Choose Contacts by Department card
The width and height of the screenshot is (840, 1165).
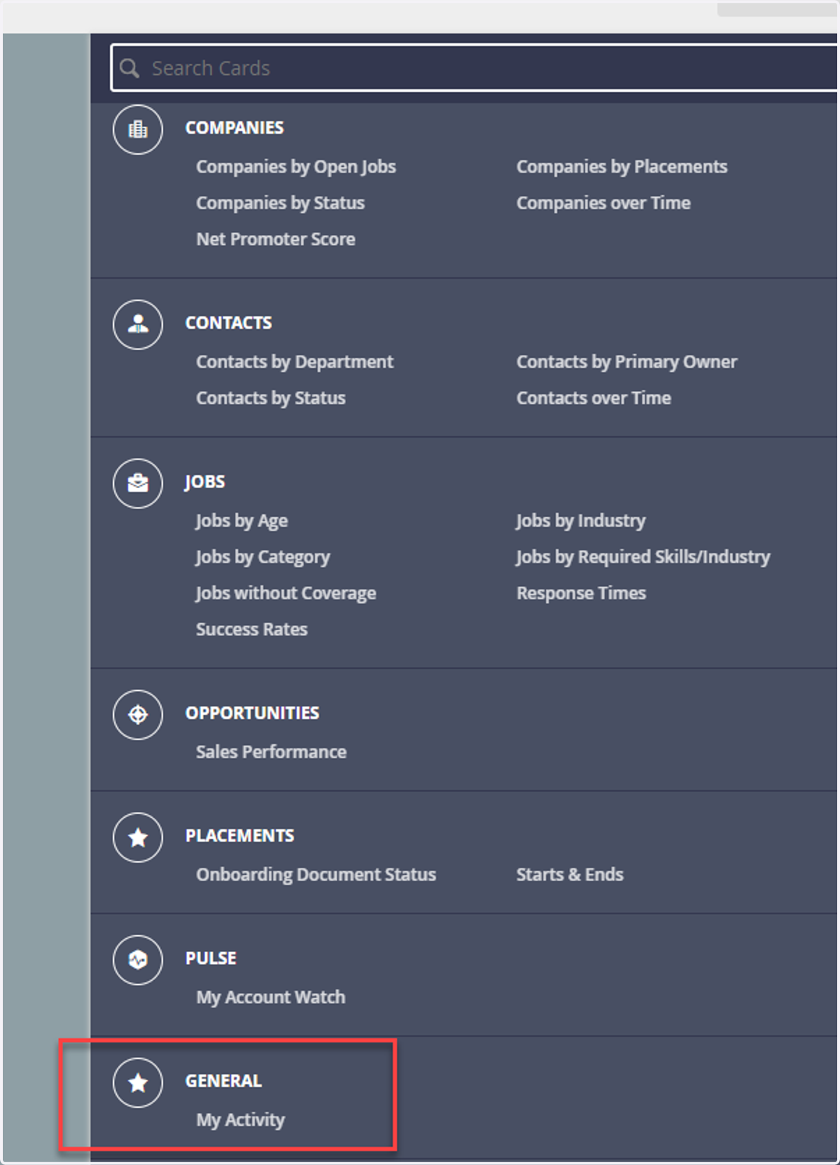pyautogui.click(x=295, y=362)
